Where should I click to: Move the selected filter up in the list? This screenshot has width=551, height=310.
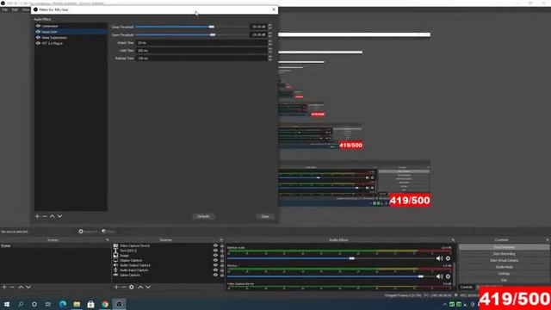(x=52, y=216)
